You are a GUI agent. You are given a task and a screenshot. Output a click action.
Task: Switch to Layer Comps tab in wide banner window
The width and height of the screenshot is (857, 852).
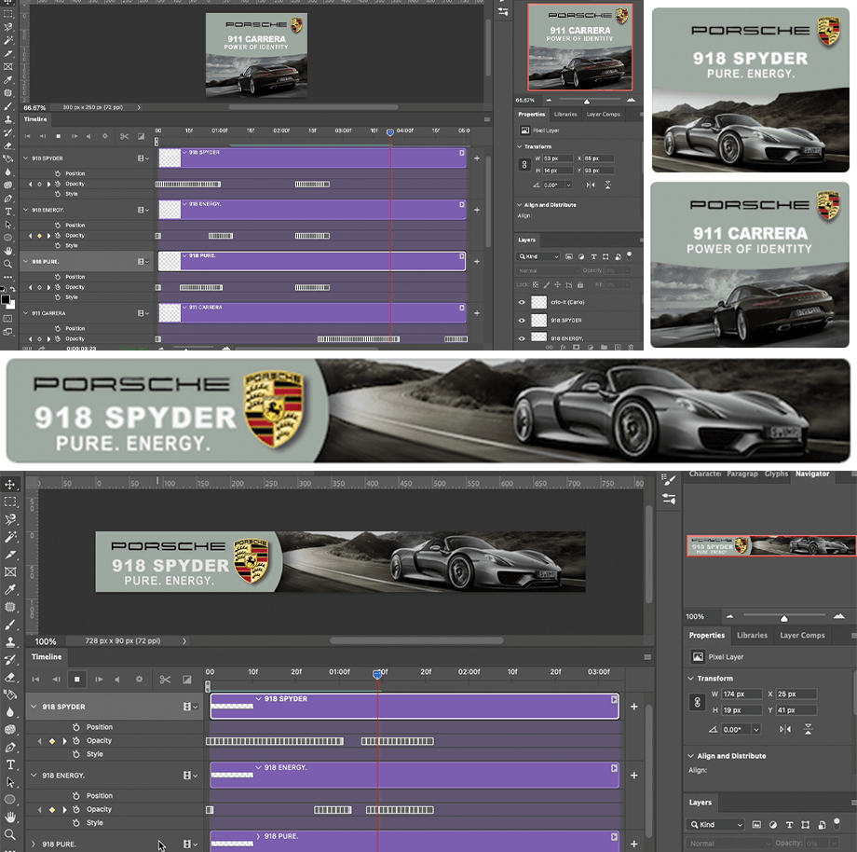802,636
